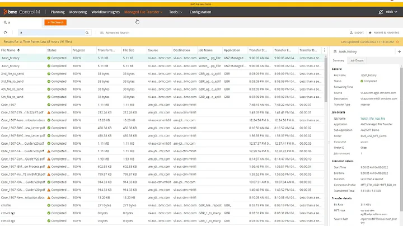This screenshot has width=403, height=226.
Task: Open Workflow Insights
Action: [105, 12]
